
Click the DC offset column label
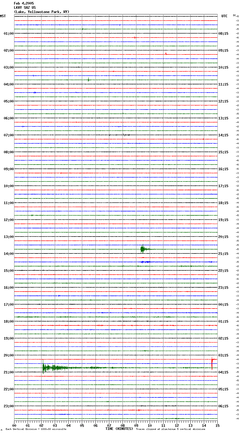234,15
